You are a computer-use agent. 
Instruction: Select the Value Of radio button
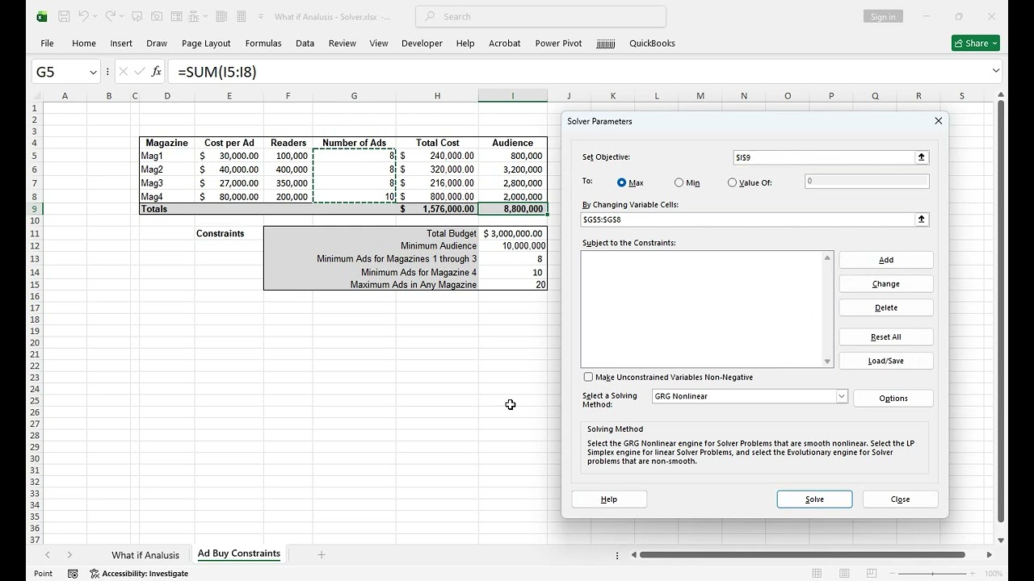tap(732, 183)
